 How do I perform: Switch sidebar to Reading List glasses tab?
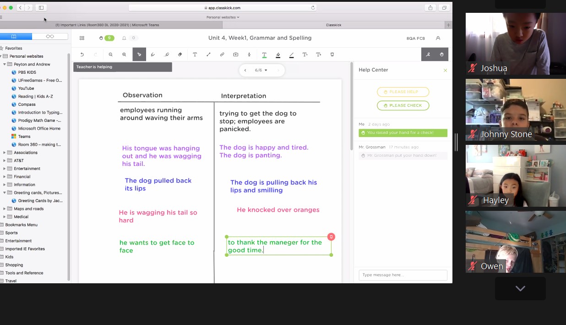(x=50, y=37)
